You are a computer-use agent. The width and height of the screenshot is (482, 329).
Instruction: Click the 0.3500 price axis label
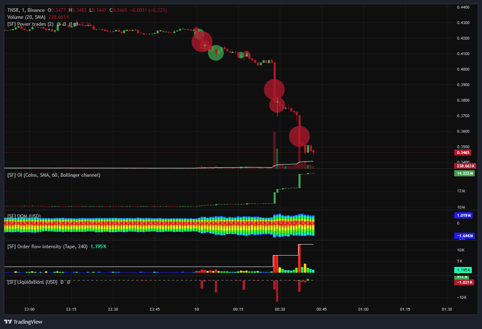pyautogui.click(x=463, y=147)
